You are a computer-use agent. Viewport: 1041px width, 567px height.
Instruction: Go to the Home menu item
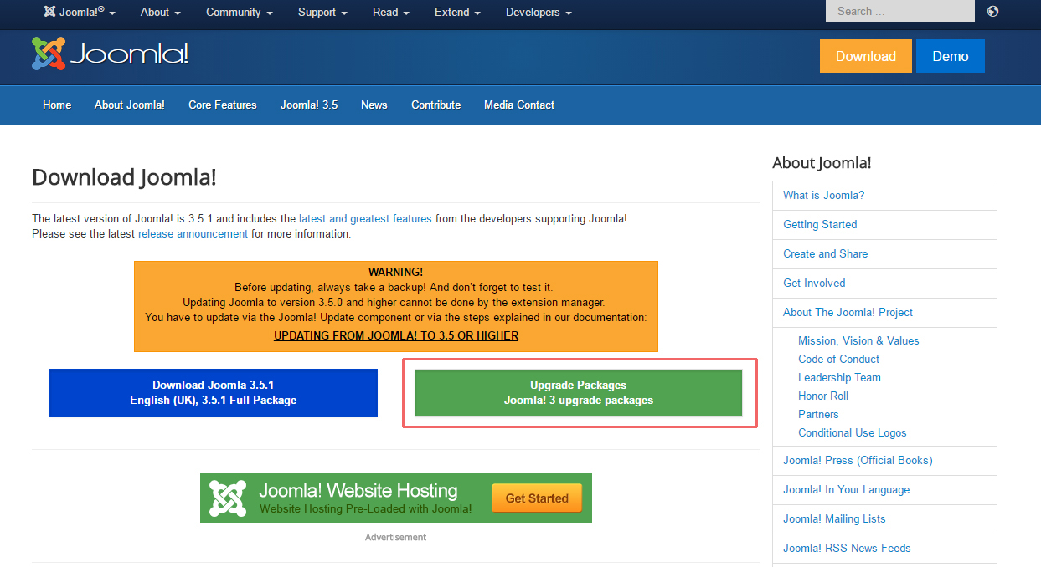point(57,105)
